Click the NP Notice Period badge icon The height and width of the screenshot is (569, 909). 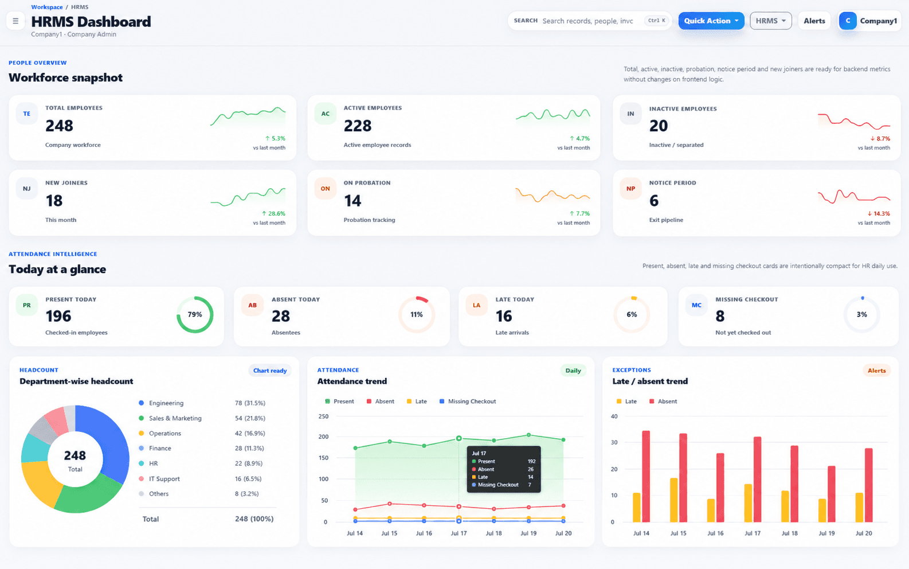tap(631, 189)
